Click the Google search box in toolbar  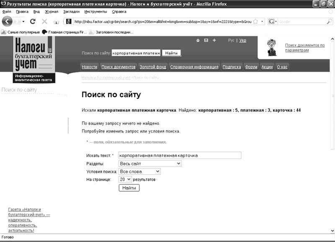tap(299, 21)
